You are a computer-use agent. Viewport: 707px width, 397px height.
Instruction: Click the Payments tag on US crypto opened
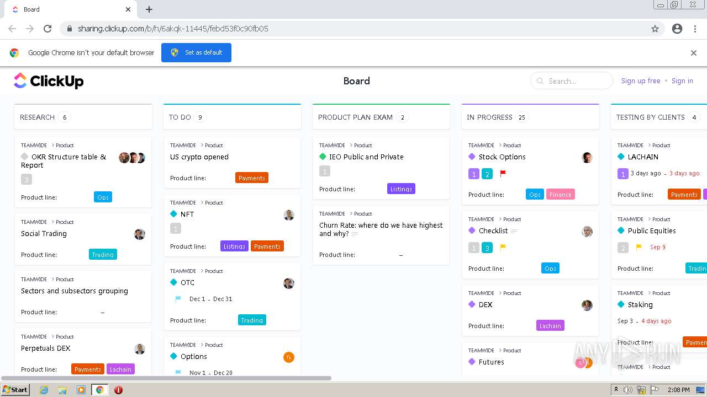(x=252, y=178)
